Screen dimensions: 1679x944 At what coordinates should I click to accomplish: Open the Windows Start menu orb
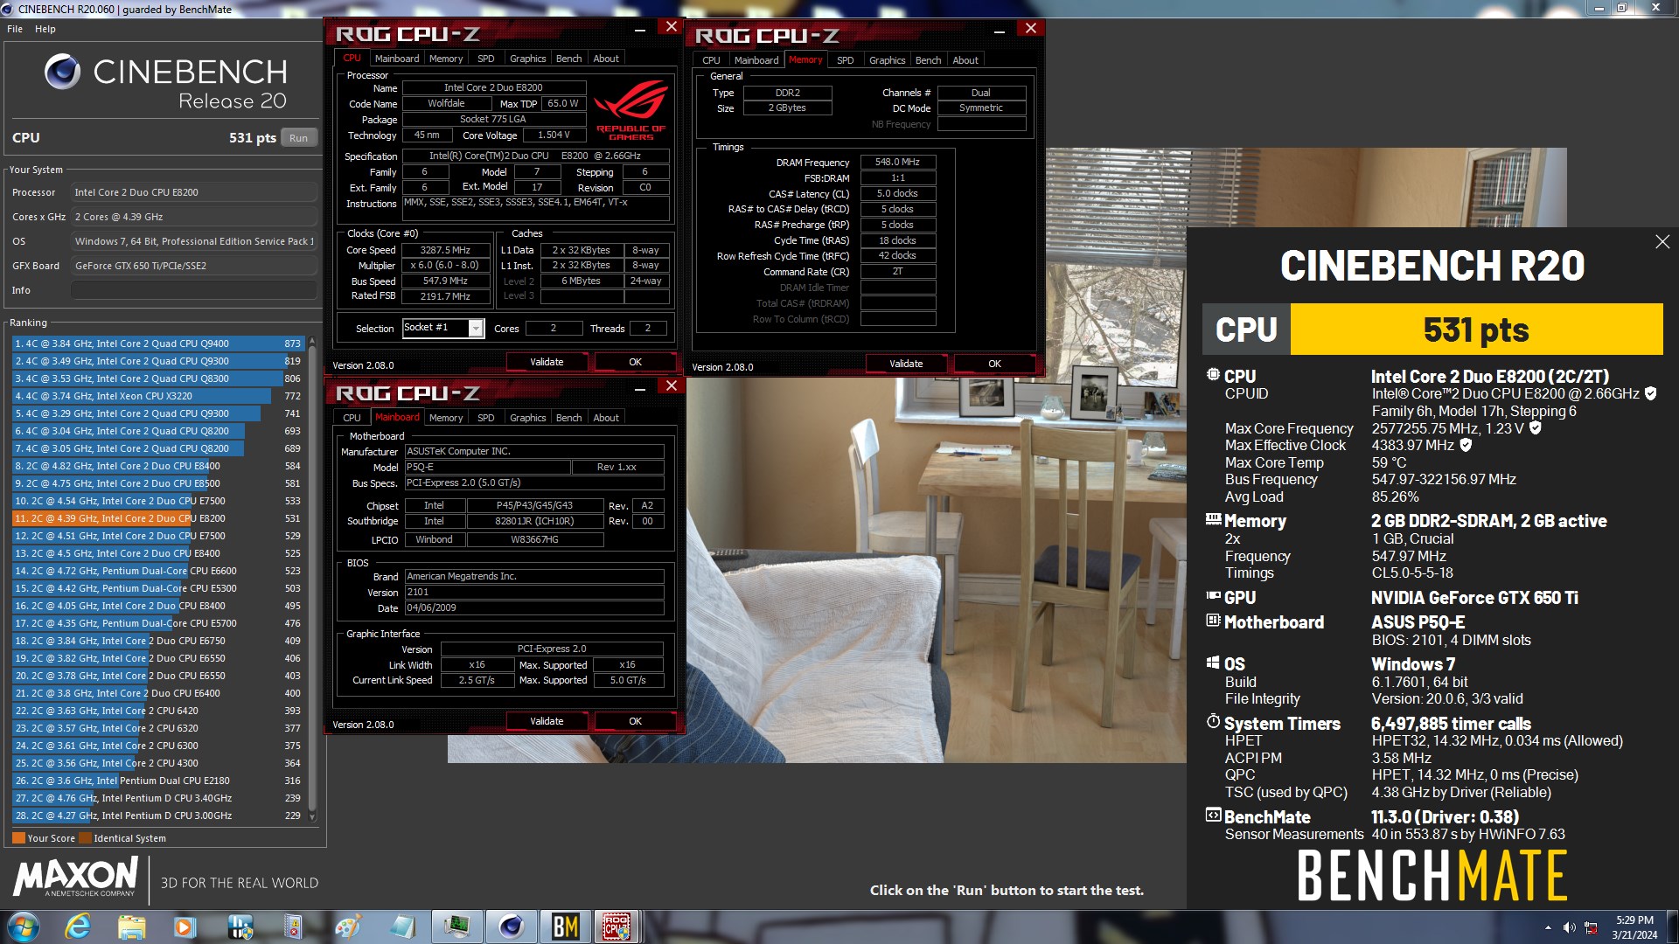[24, 927]
